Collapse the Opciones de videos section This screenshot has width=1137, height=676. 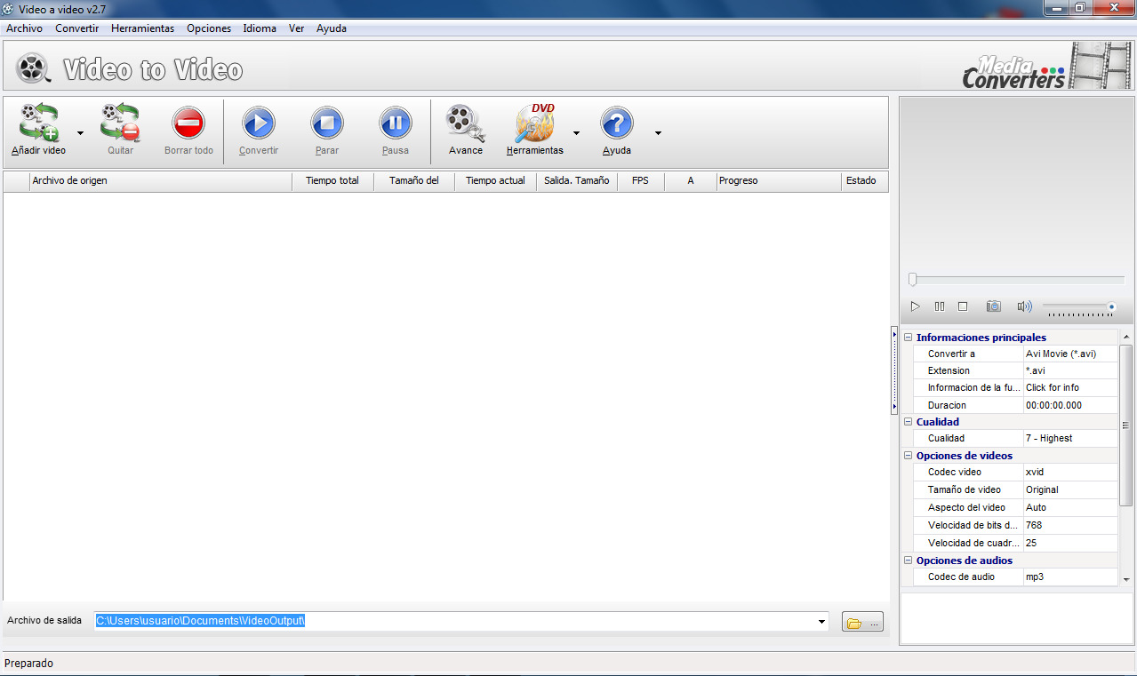click(908, 456)
